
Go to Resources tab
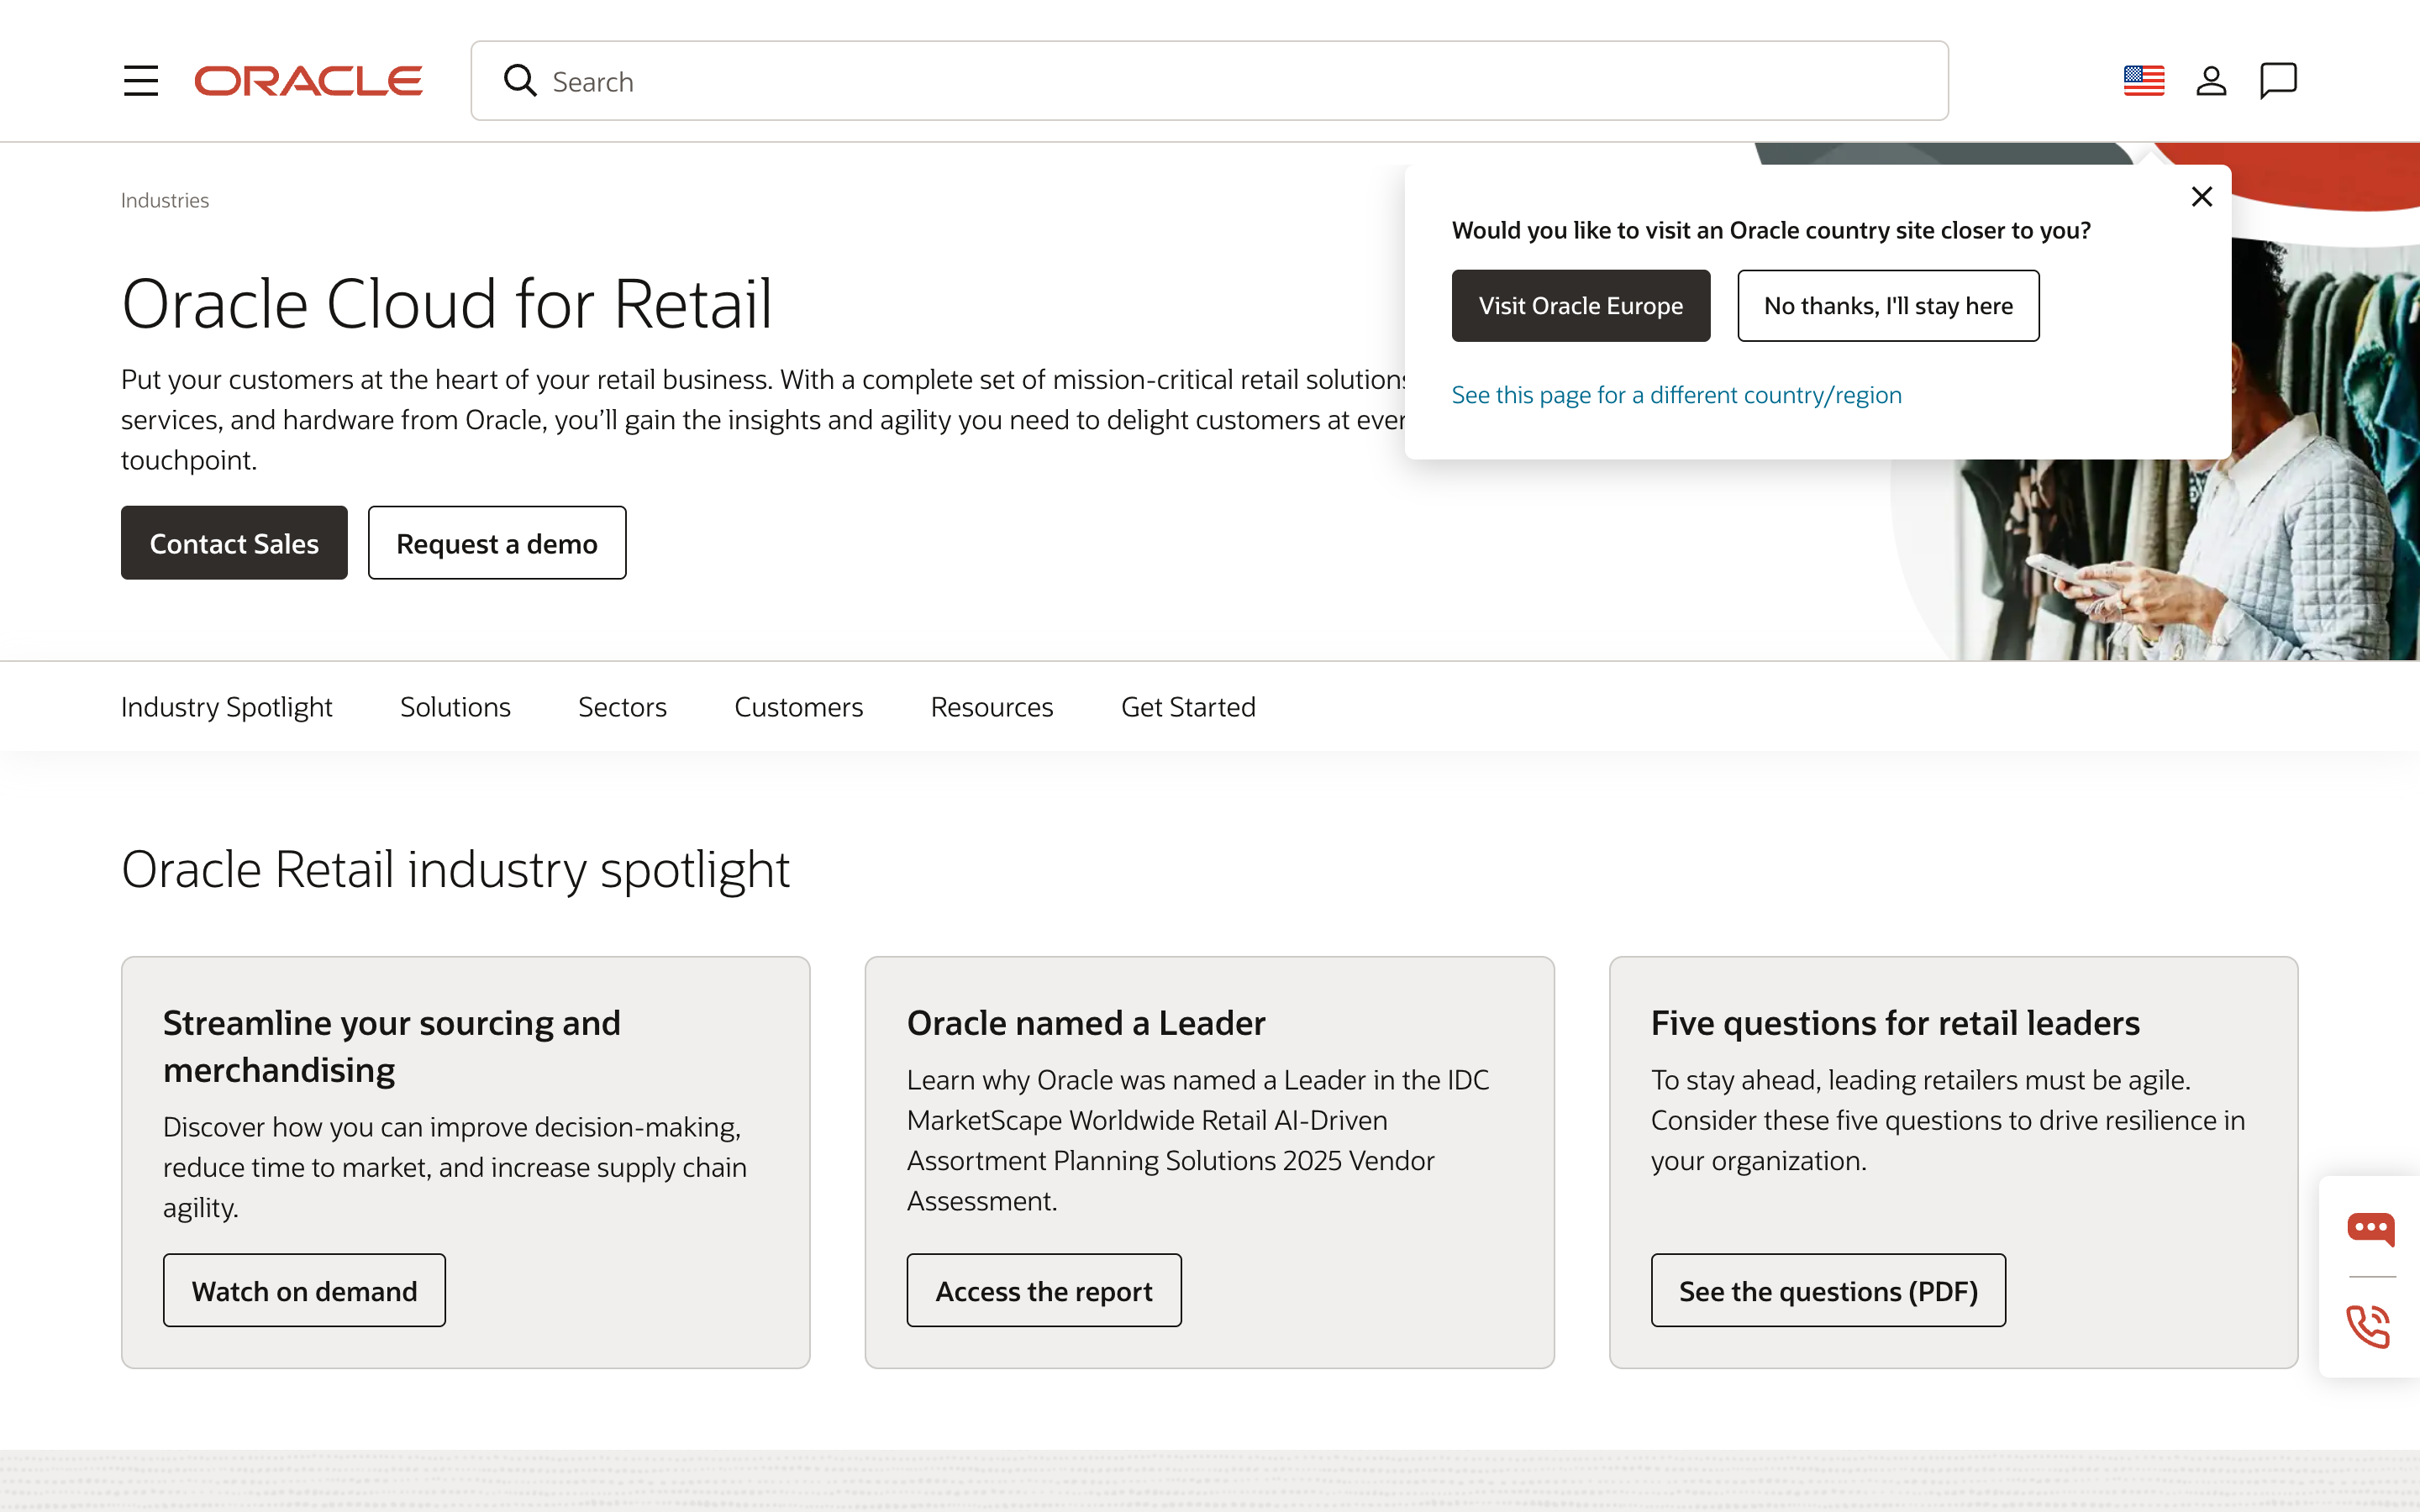[991, 707]
